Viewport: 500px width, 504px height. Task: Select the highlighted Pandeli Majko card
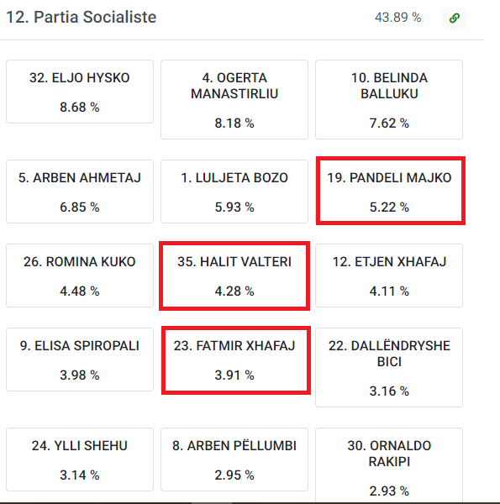(x=391, y=191)
